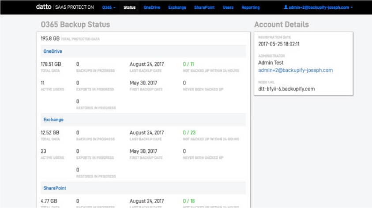Image resolution: width=372 pixels, height=208 pixels.
Task: Open the admin account dropdown menu
Action: click(318, 7)
